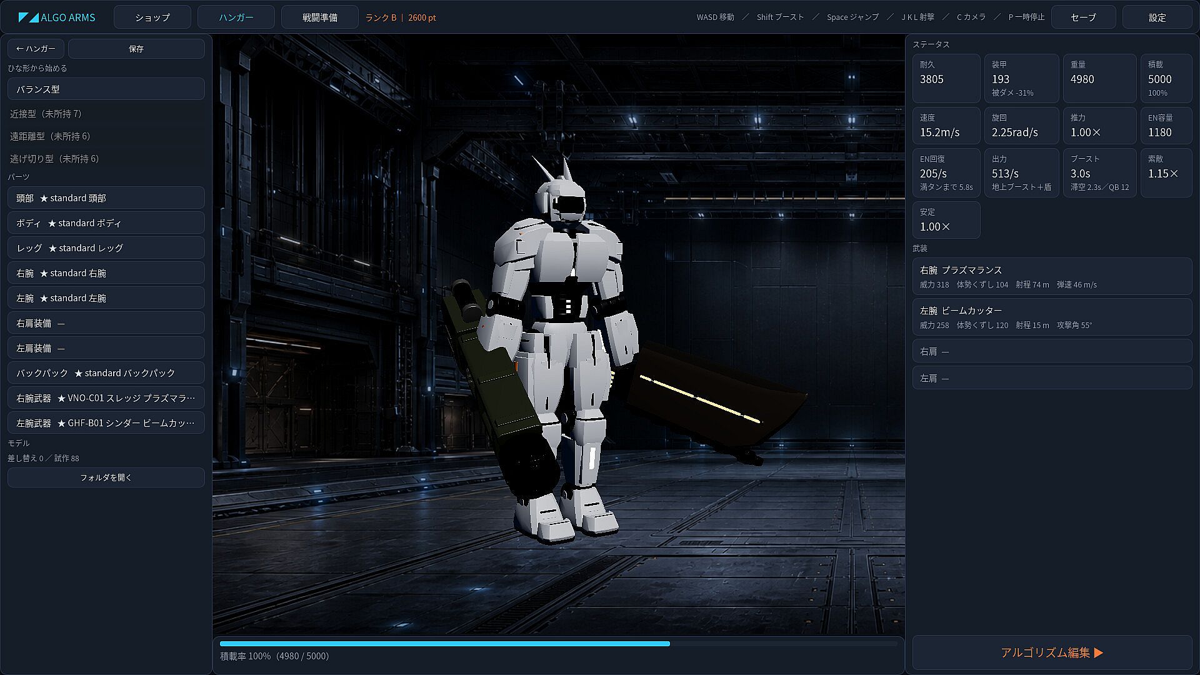
Task: Open the 左肩装備 empty slot
Action: [x=106, y=347]
